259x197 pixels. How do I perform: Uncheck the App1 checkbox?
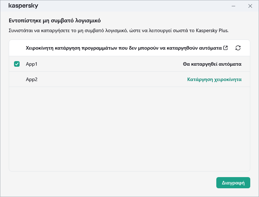[x=17, y=64]
